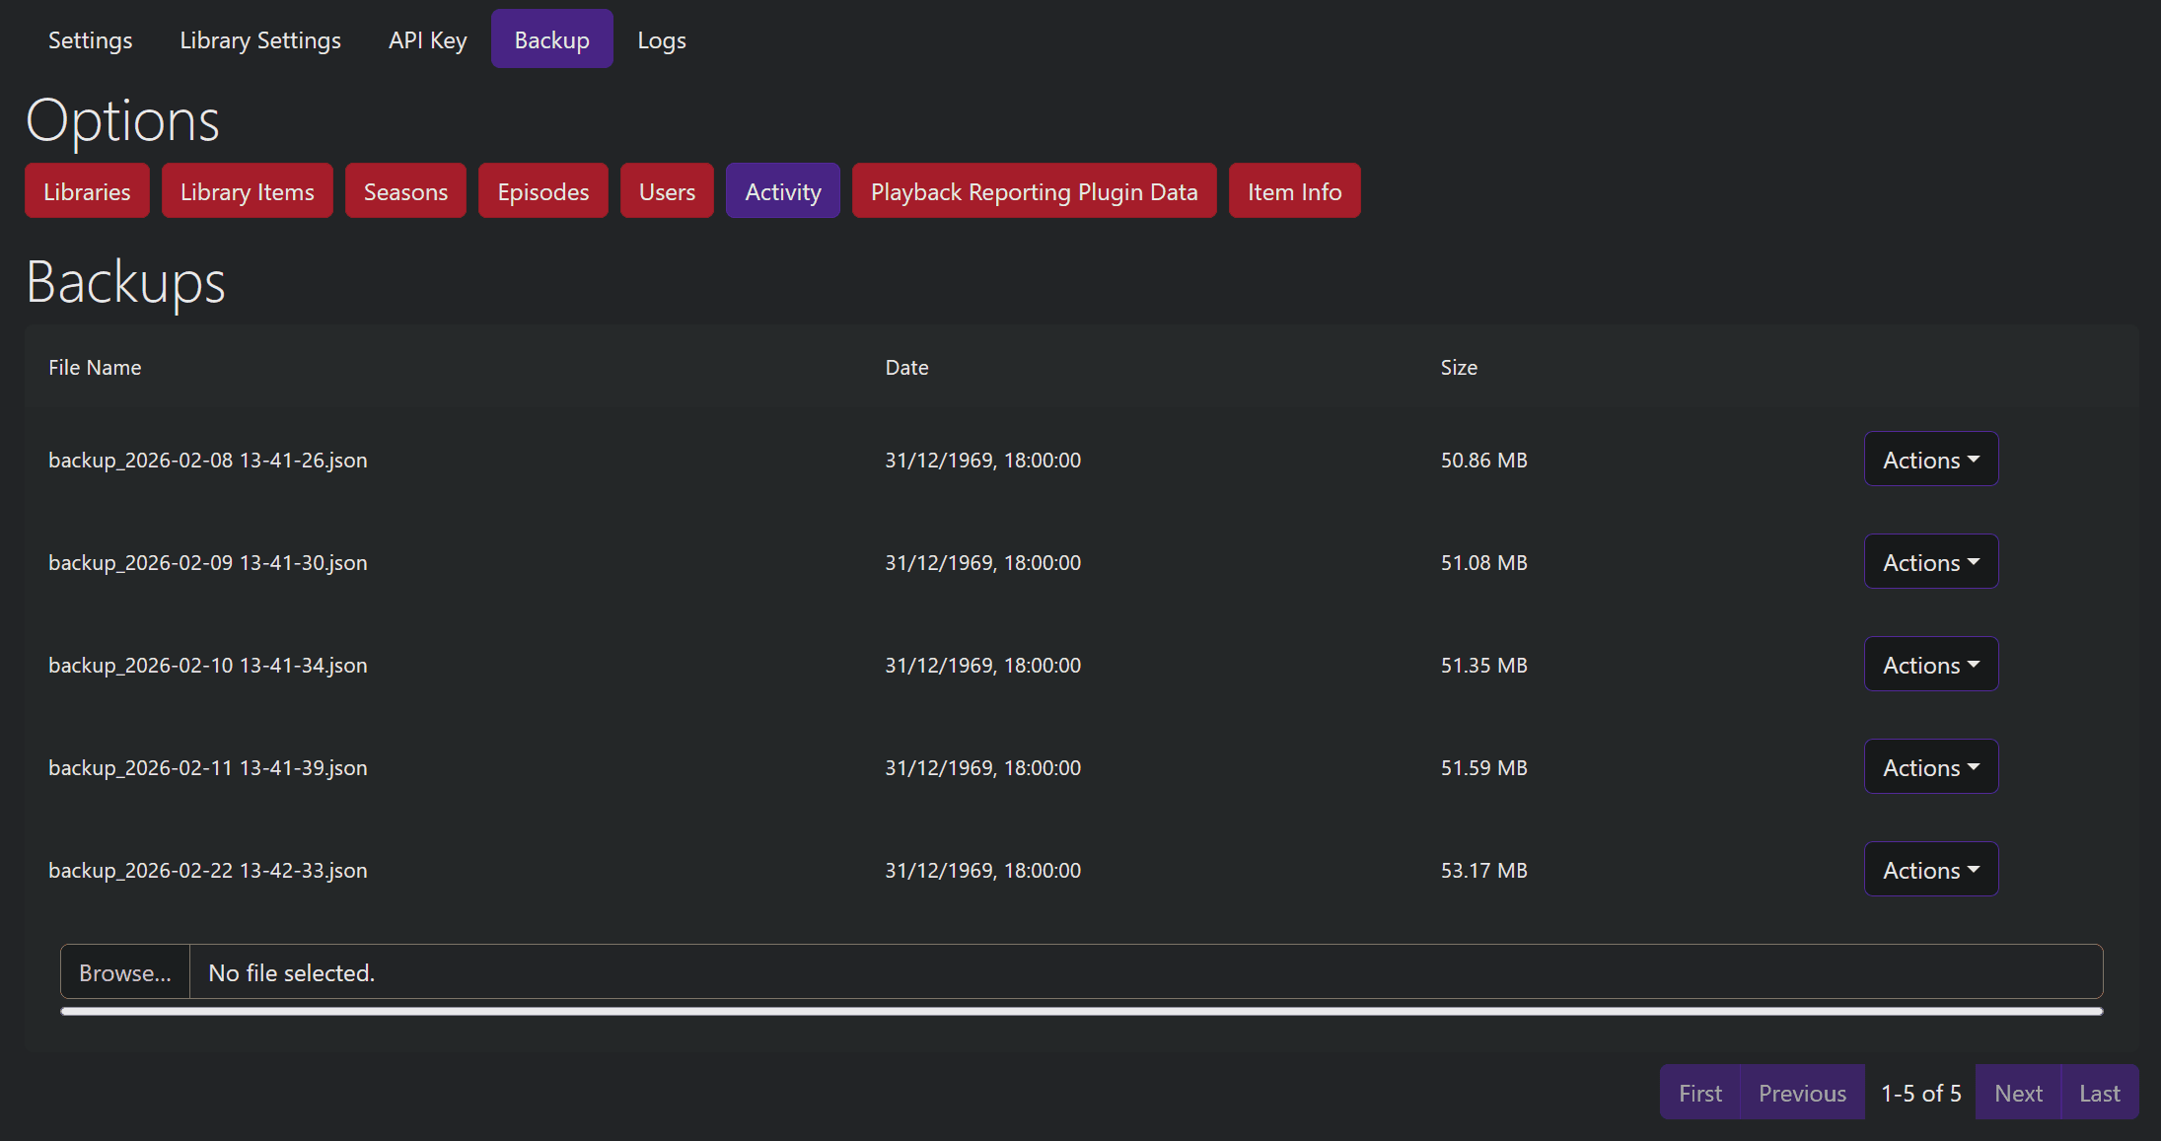Click the Browse button to select a file
2161x1141 pixels.
coord(123,971)
